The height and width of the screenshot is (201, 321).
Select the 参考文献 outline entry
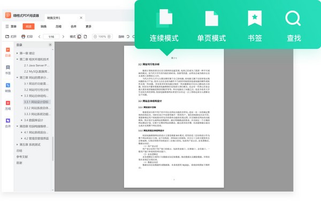click(22, 157)
